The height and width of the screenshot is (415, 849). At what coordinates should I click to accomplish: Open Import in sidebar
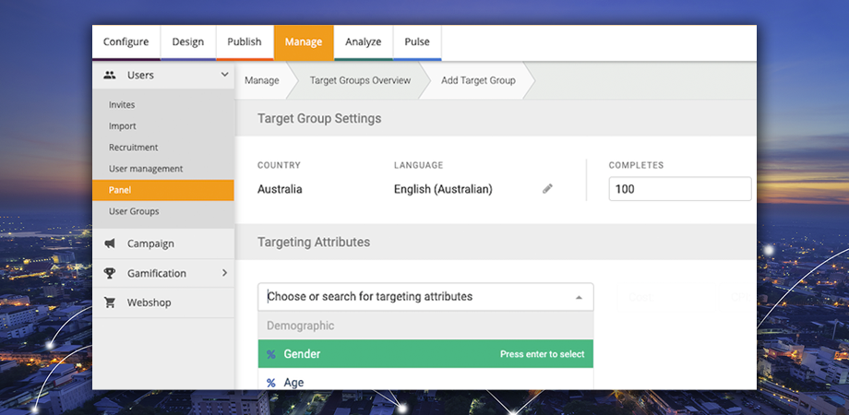[x=123, y=126]
